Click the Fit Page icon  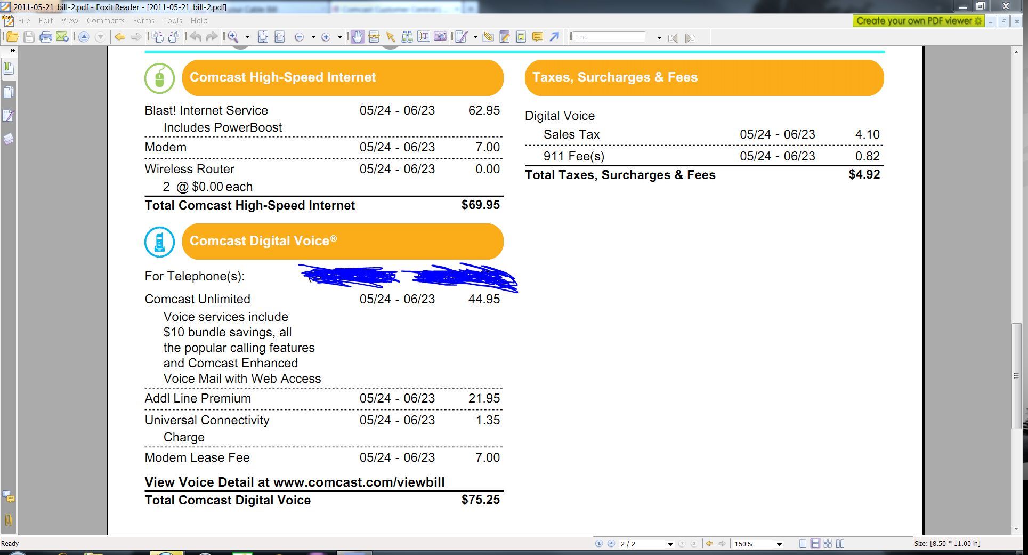click(x=263, y=37)
